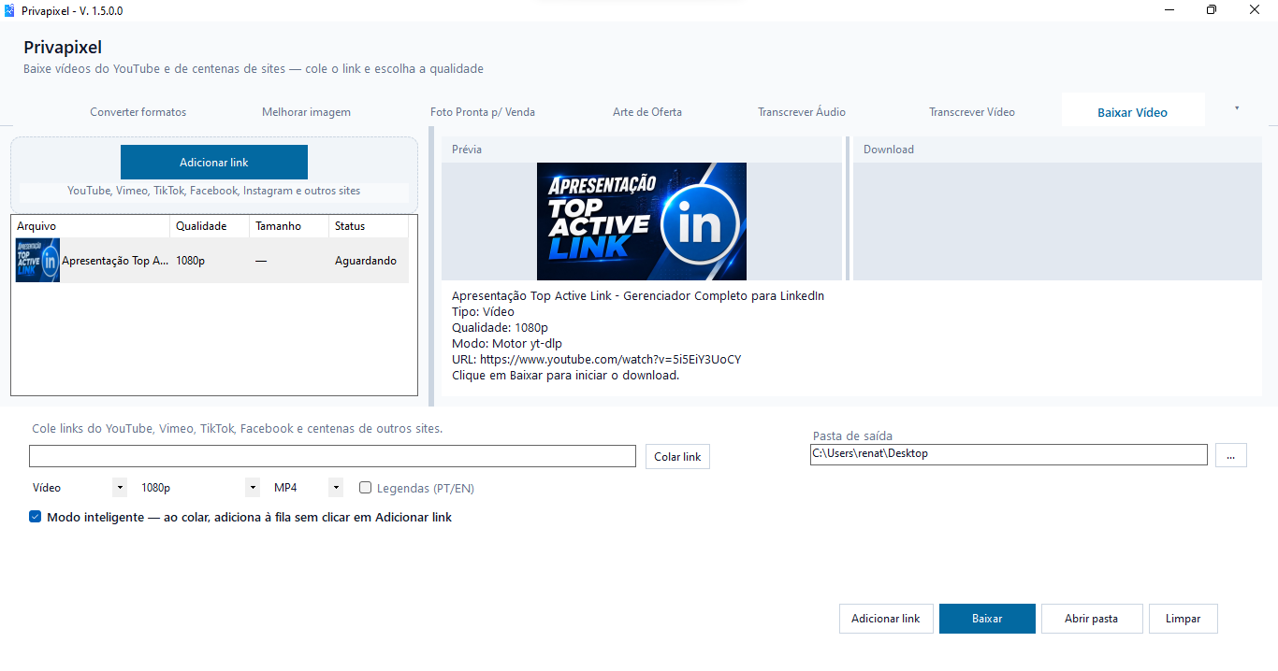Image resolution: width=1278 pixels, height=671 pixels.
Task: Open the tab overflow arrow next to Baixar Vídeo
Action: coord(1237,108)
